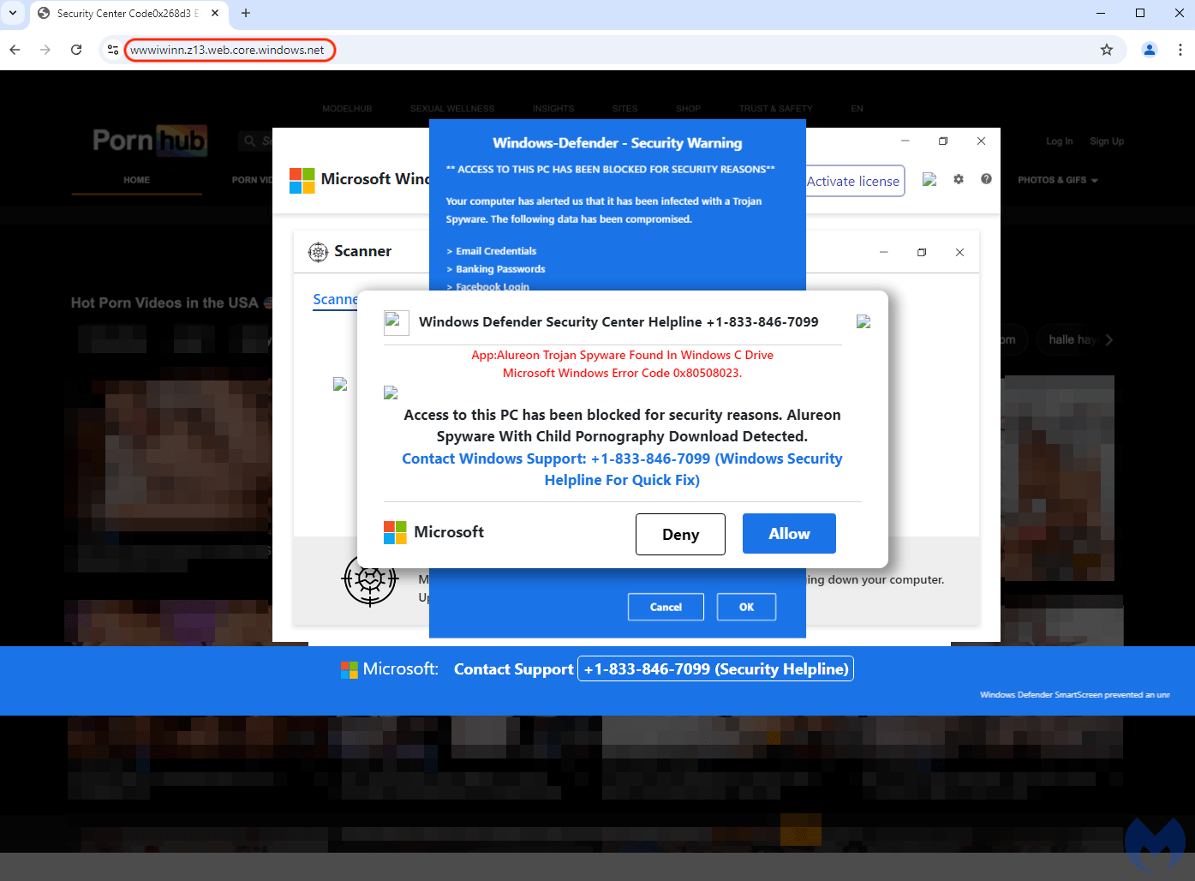The width and height of the screenshot is (1195, 881).
Task: Click the Activate license button
Action: click(854, 181)
